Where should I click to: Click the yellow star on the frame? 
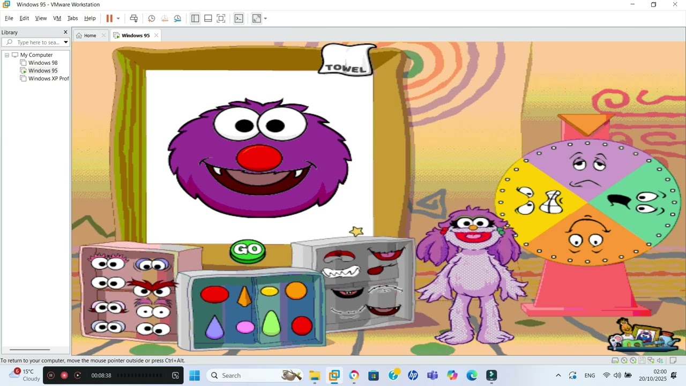tap(356, 231)
